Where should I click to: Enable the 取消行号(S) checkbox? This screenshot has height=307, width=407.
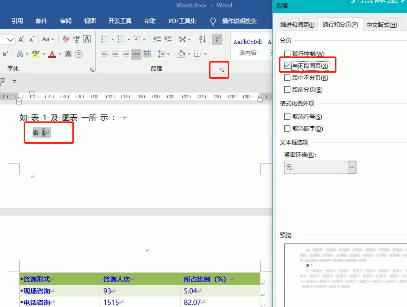point(287,117)
